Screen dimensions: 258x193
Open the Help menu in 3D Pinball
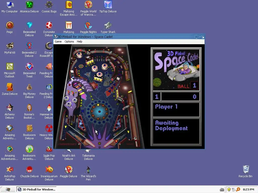tap(79, 41)
